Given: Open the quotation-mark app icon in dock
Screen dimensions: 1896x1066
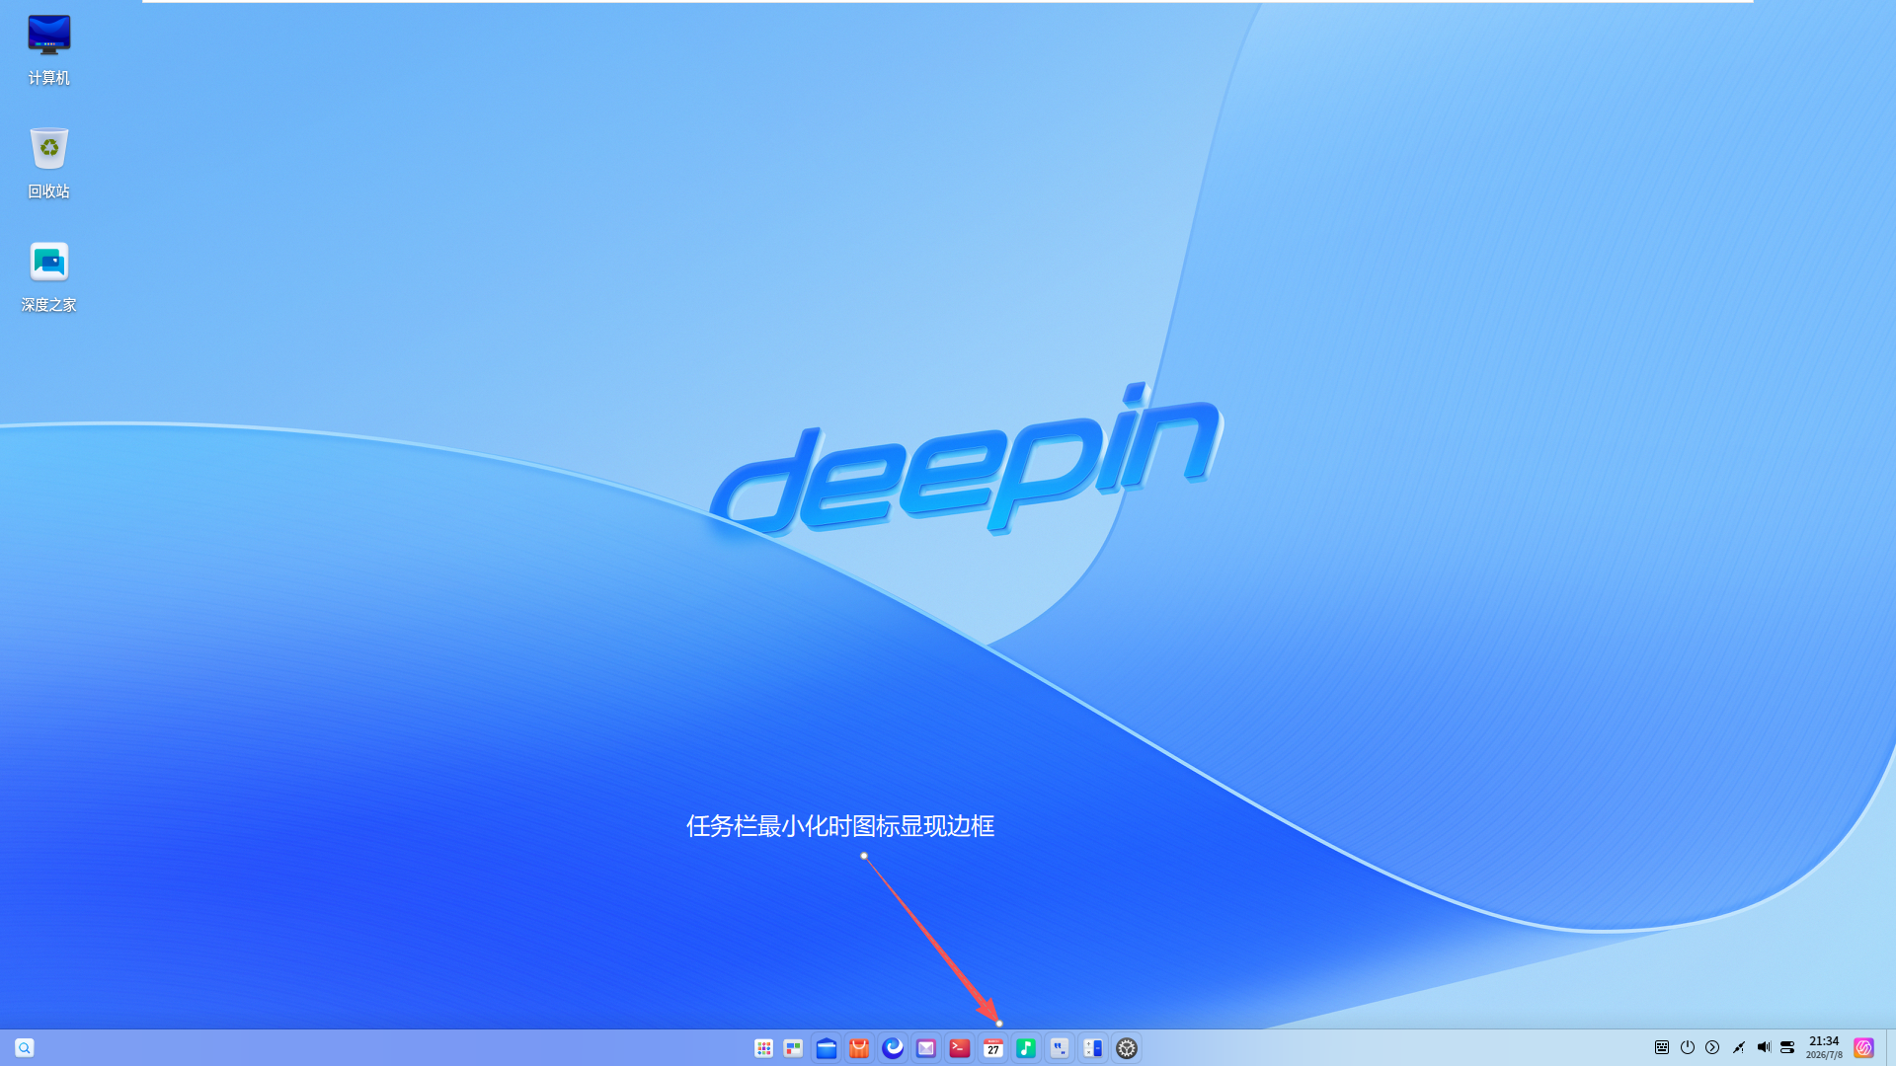Looking at the screenshot, I should (x=1060, y=1048).
